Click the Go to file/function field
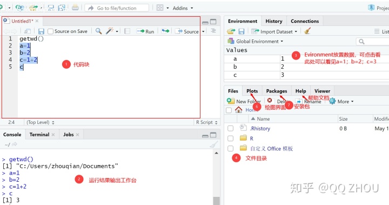This screenshot has height=205, width=389. 117,8
